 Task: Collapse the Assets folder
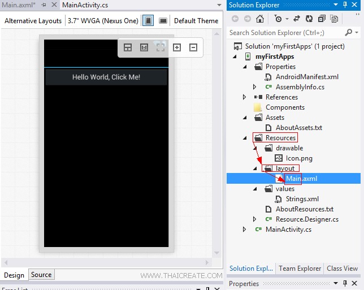pyautogui.click(x=245, y=118)
